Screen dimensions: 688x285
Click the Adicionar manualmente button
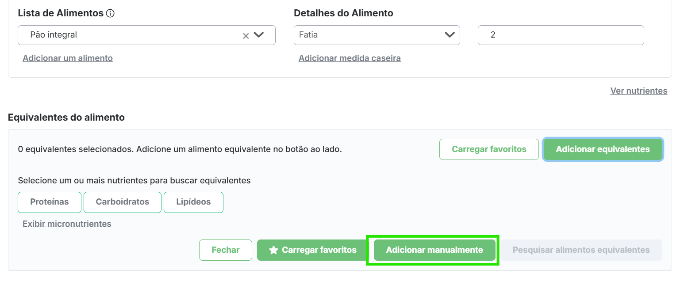click(434, 250)
